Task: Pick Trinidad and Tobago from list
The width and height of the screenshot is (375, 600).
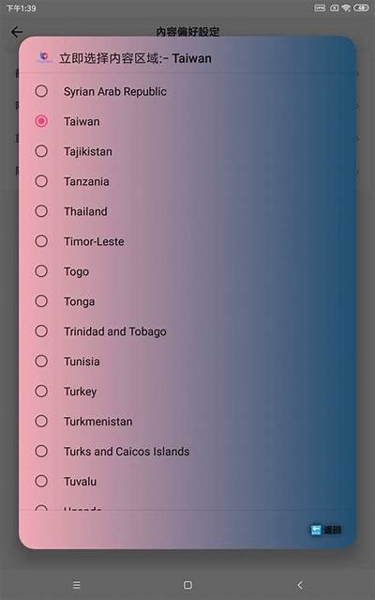Action: [x=187, y=331]
